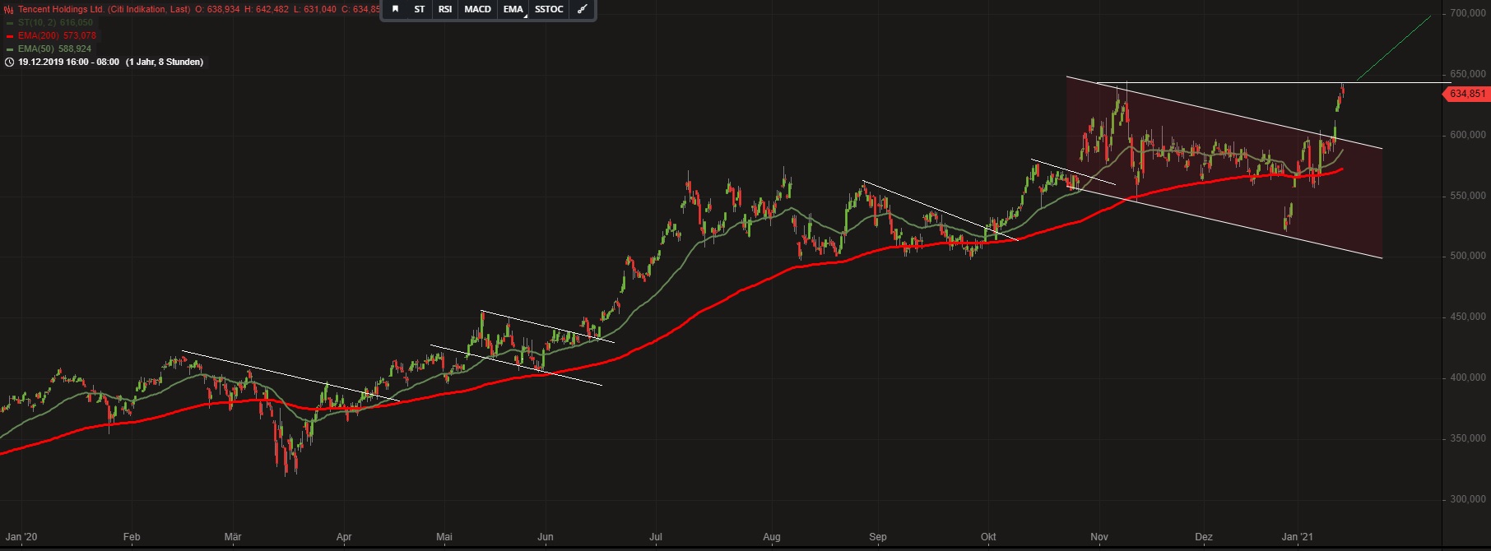Viewport: 1491px width, 551px height.
Task: Open the 1 Jahr, 8 Stunden timeframe selector
Action: [x=165, y=62]
